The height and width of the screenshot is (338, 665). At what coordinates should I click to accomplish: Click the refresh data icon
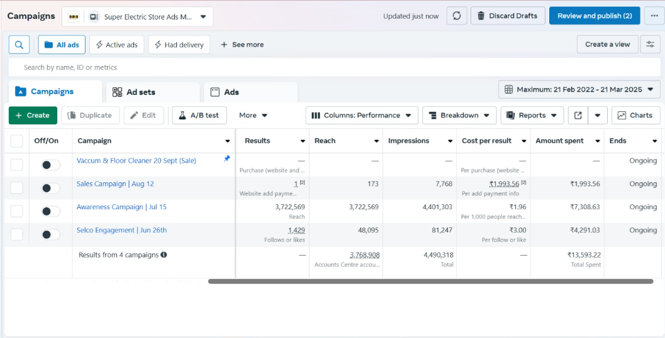457,16
